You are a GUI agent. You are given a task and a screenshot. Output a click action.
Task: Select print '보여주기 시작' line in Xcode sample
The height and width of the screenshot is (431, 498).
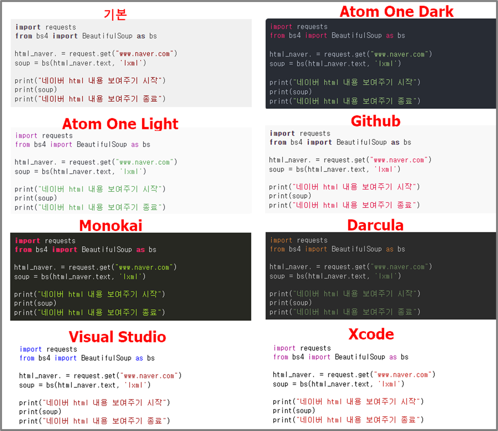pyautogui.click(x=348, y=401)
